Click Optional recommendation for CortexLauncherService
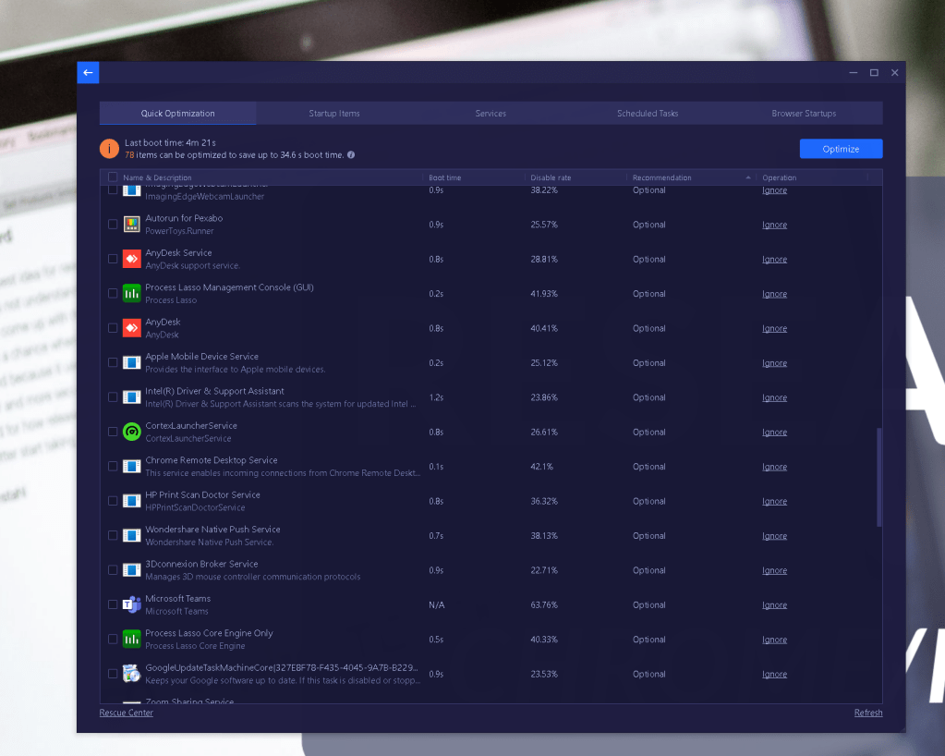Screen dimensions: 945x756 coord(649,433)
